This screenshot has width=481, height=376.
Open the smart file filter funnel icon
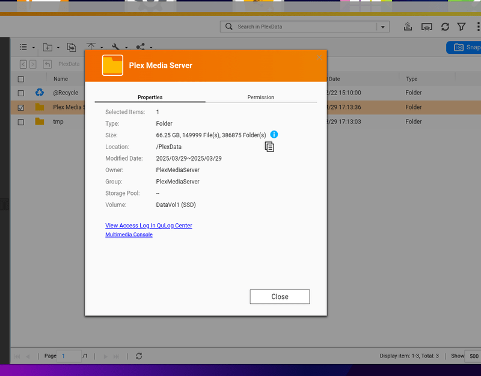tap(461, 26)
